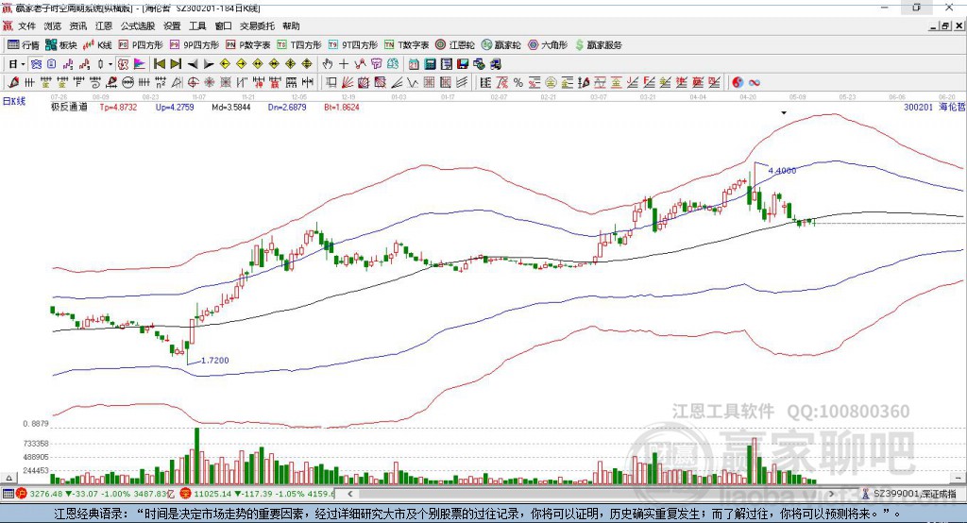Click the first yellow diamond arrow icon
Image resolution: width=967 pixels, height=523 pixels.
click(225, 64)
